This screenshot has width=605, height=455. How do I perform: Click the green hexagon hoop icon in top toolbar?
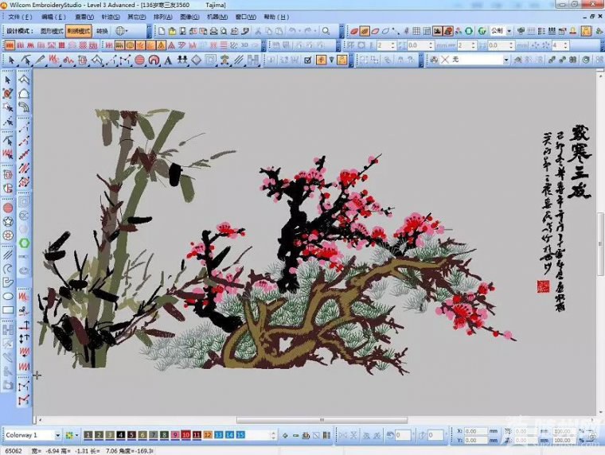[469, 31]
